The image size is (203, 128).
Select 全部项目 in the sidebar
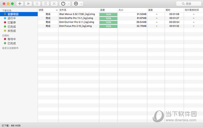point(19,14)
